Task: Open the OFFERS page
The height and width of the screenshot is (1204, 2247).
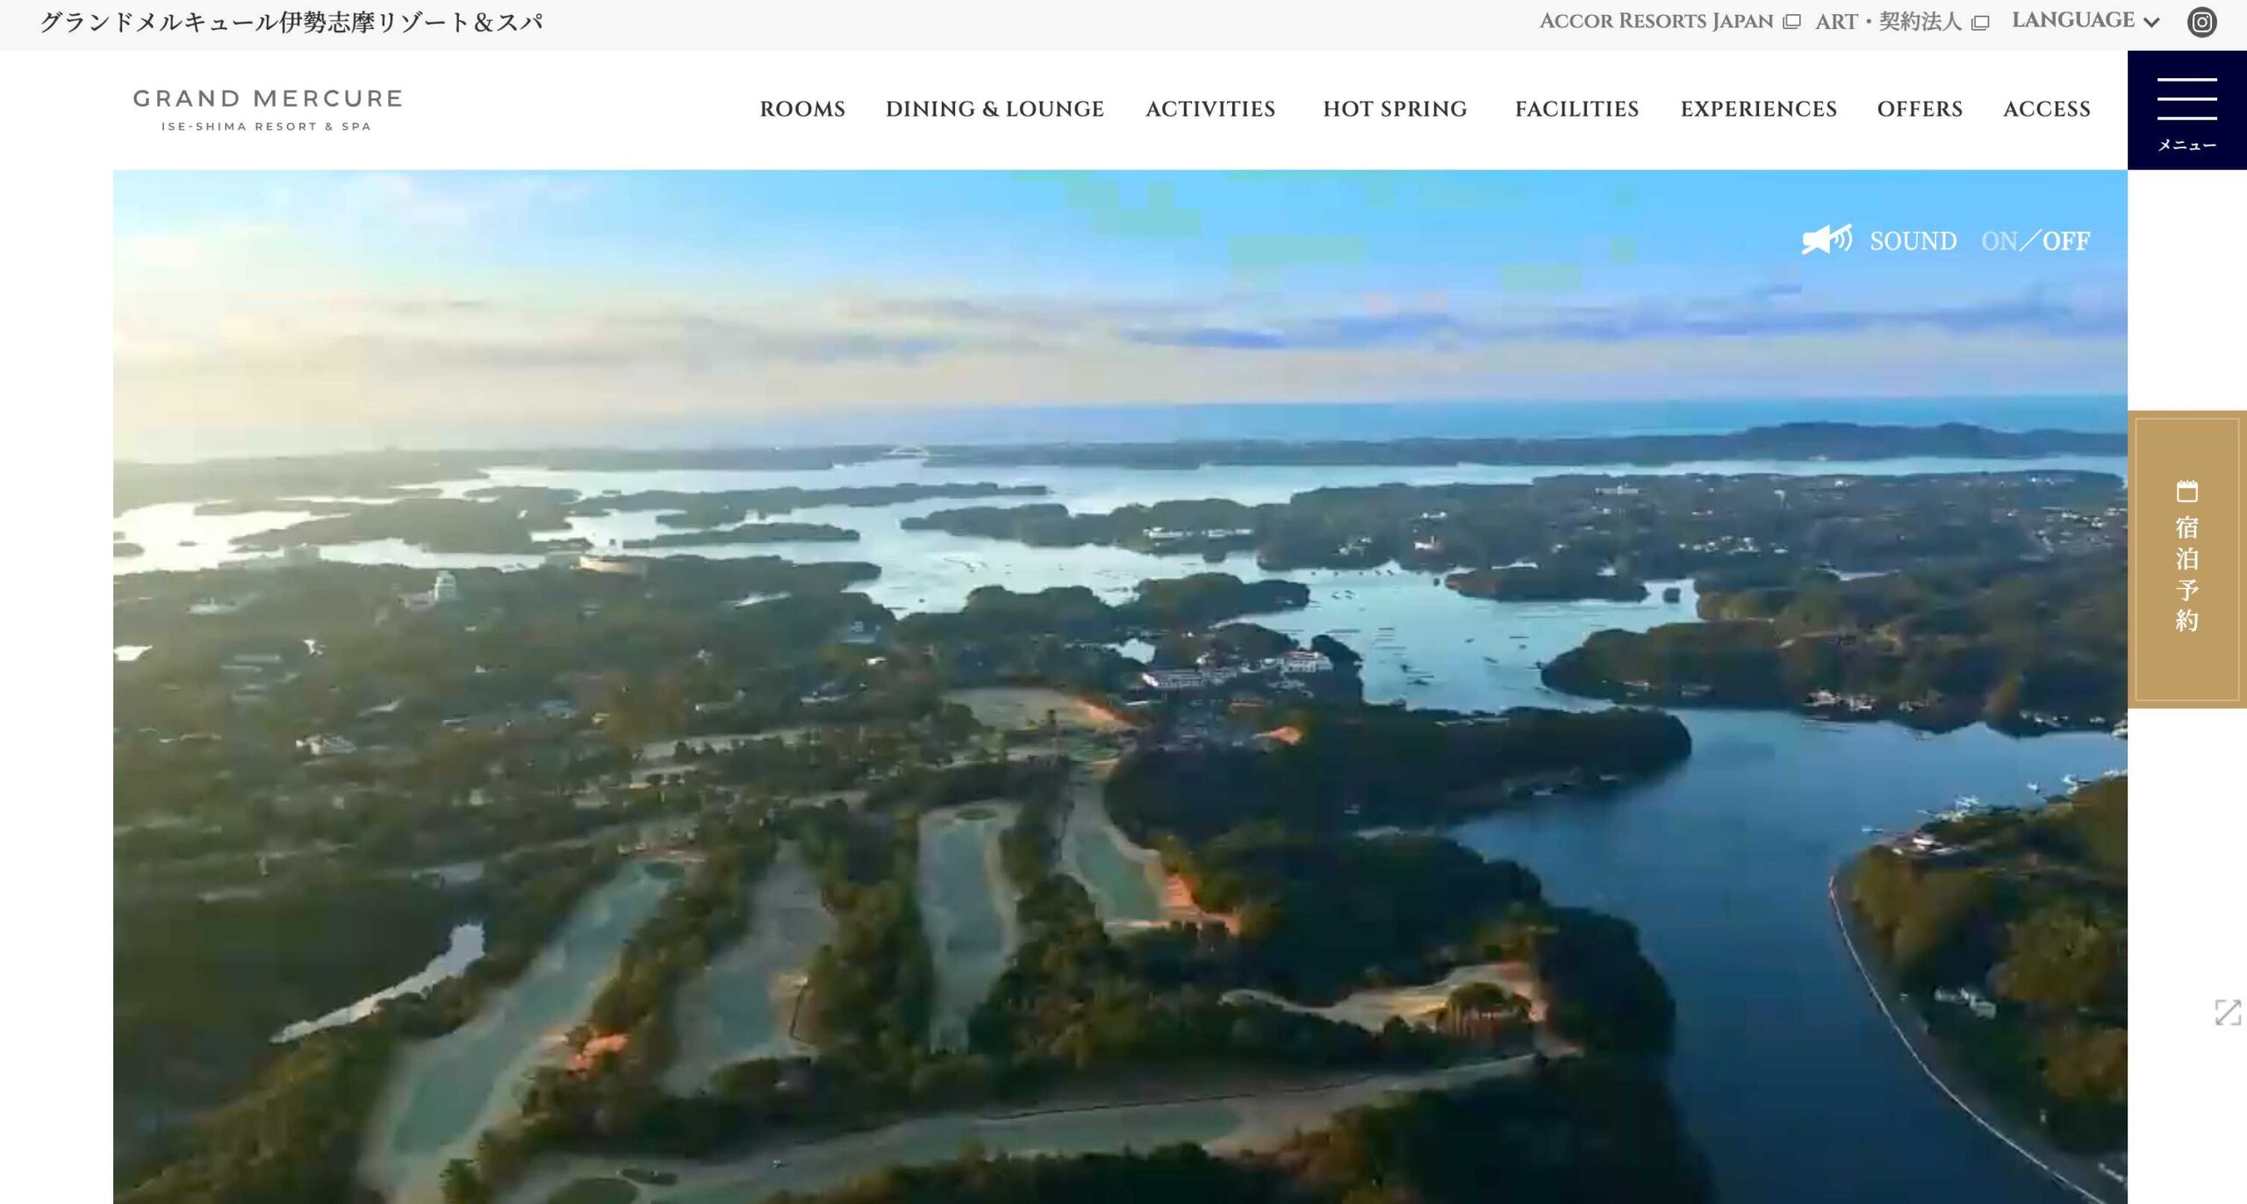Action: click(1919, 109)
